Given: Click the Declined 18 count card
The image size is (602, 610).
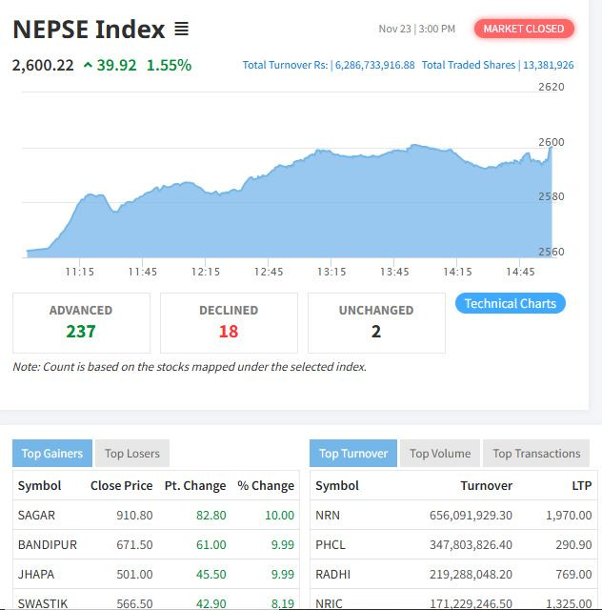Looking at the screenshot, I should click(229, 323).
